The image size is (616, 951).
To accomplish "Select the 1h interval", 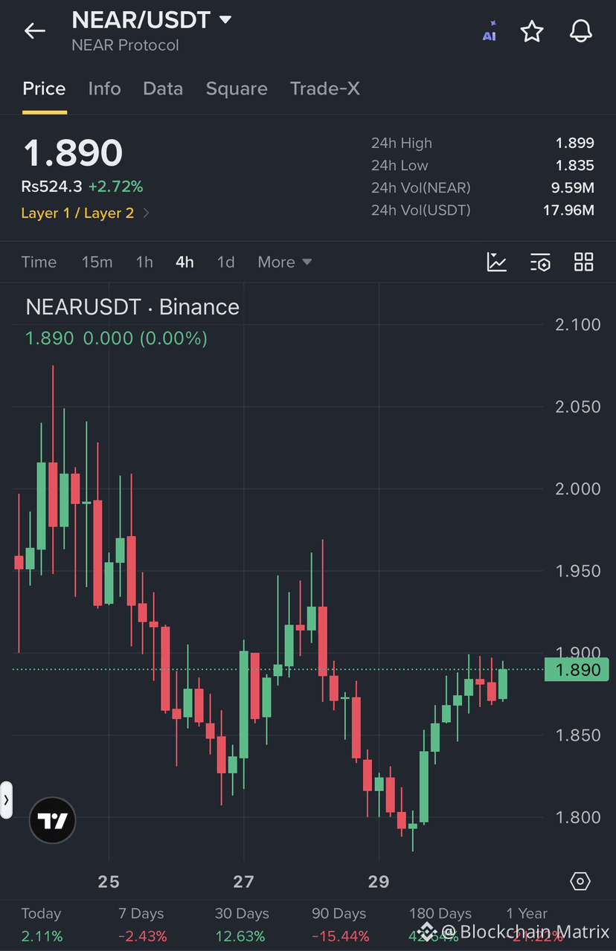I will click(144, 262).
